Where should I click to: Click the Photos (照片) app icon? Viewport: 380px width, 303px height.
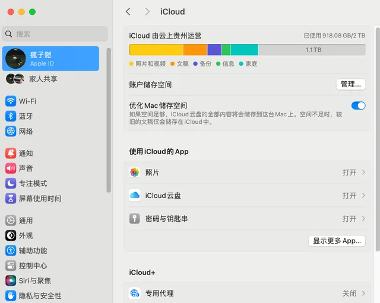135,173
